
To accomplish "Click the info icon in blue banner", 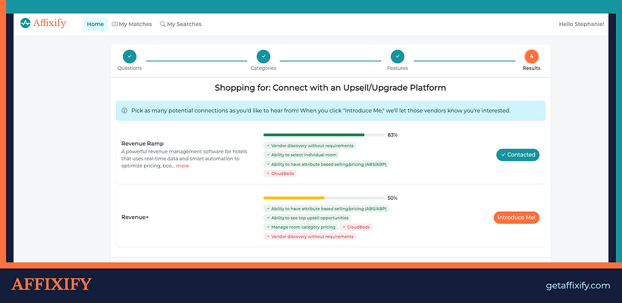I will pyautogui.click(x=124, y=111).
